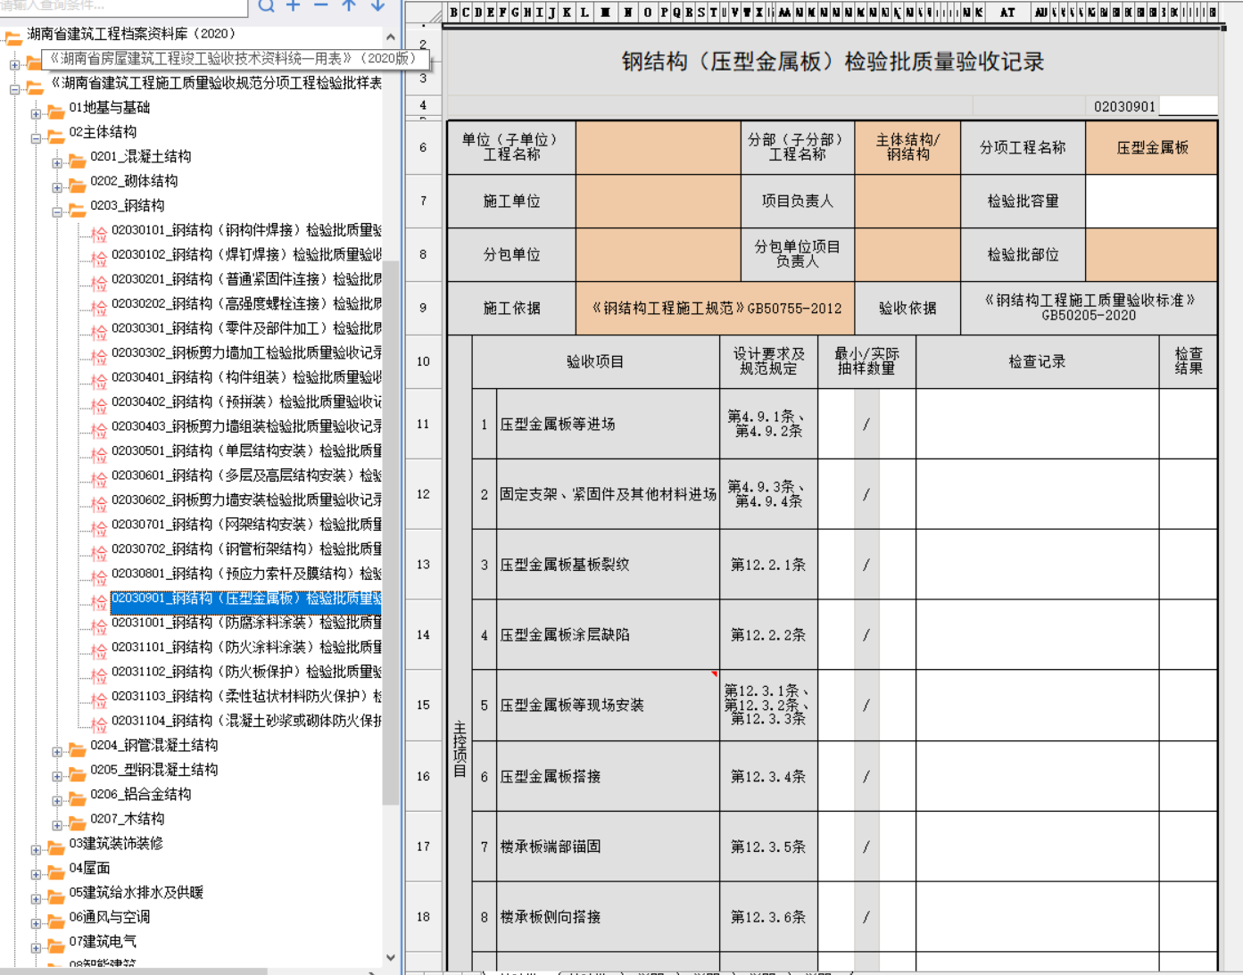
Task: Click the 01地基与基础 folder icon
Action: pyautogui.click(x=55, y=110)
